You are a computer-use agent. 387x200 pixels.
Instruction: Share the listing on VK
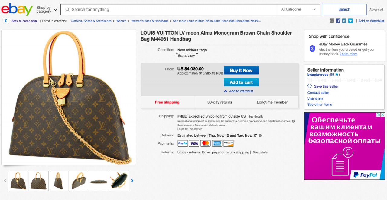click(x=344, y=21)
